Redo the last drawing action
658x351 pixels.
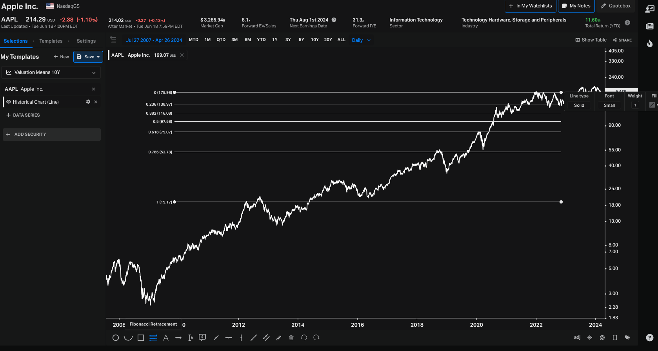(x=316, y=337)
